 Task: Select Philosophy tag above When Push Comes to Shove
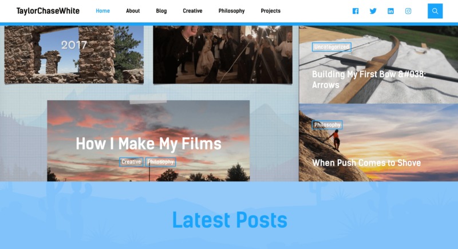(x=327, y=125)
